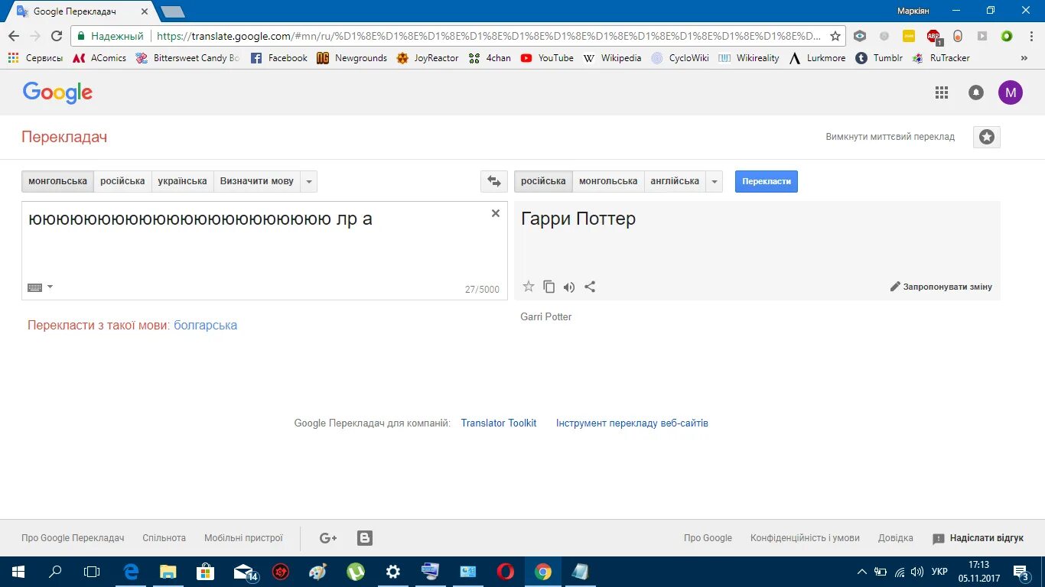Select українська as the source language
The height and width of the screenshot is (587, 1045).
[182, 181]
